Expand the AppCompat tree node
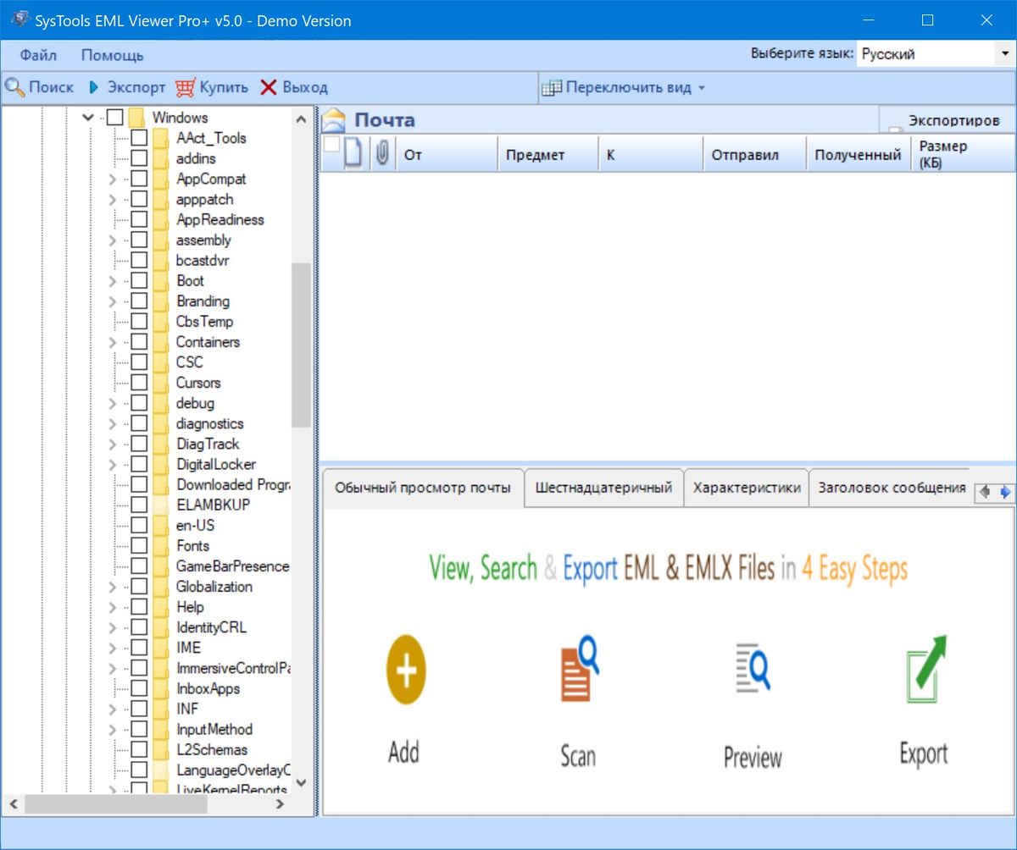Viewport: 1017px width, 850px height. pyautogui.click(x=111, y=179)
